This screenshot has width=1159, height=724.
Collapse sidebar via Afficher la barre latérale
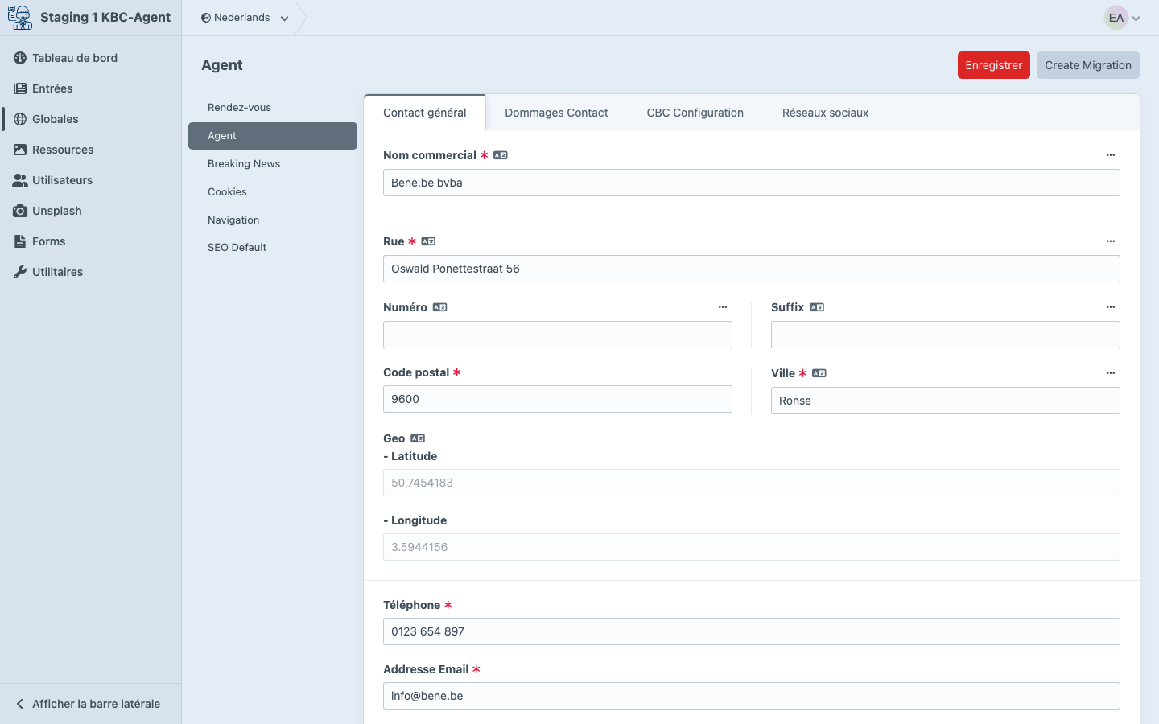pyautogui.click(x=90, y=704)
